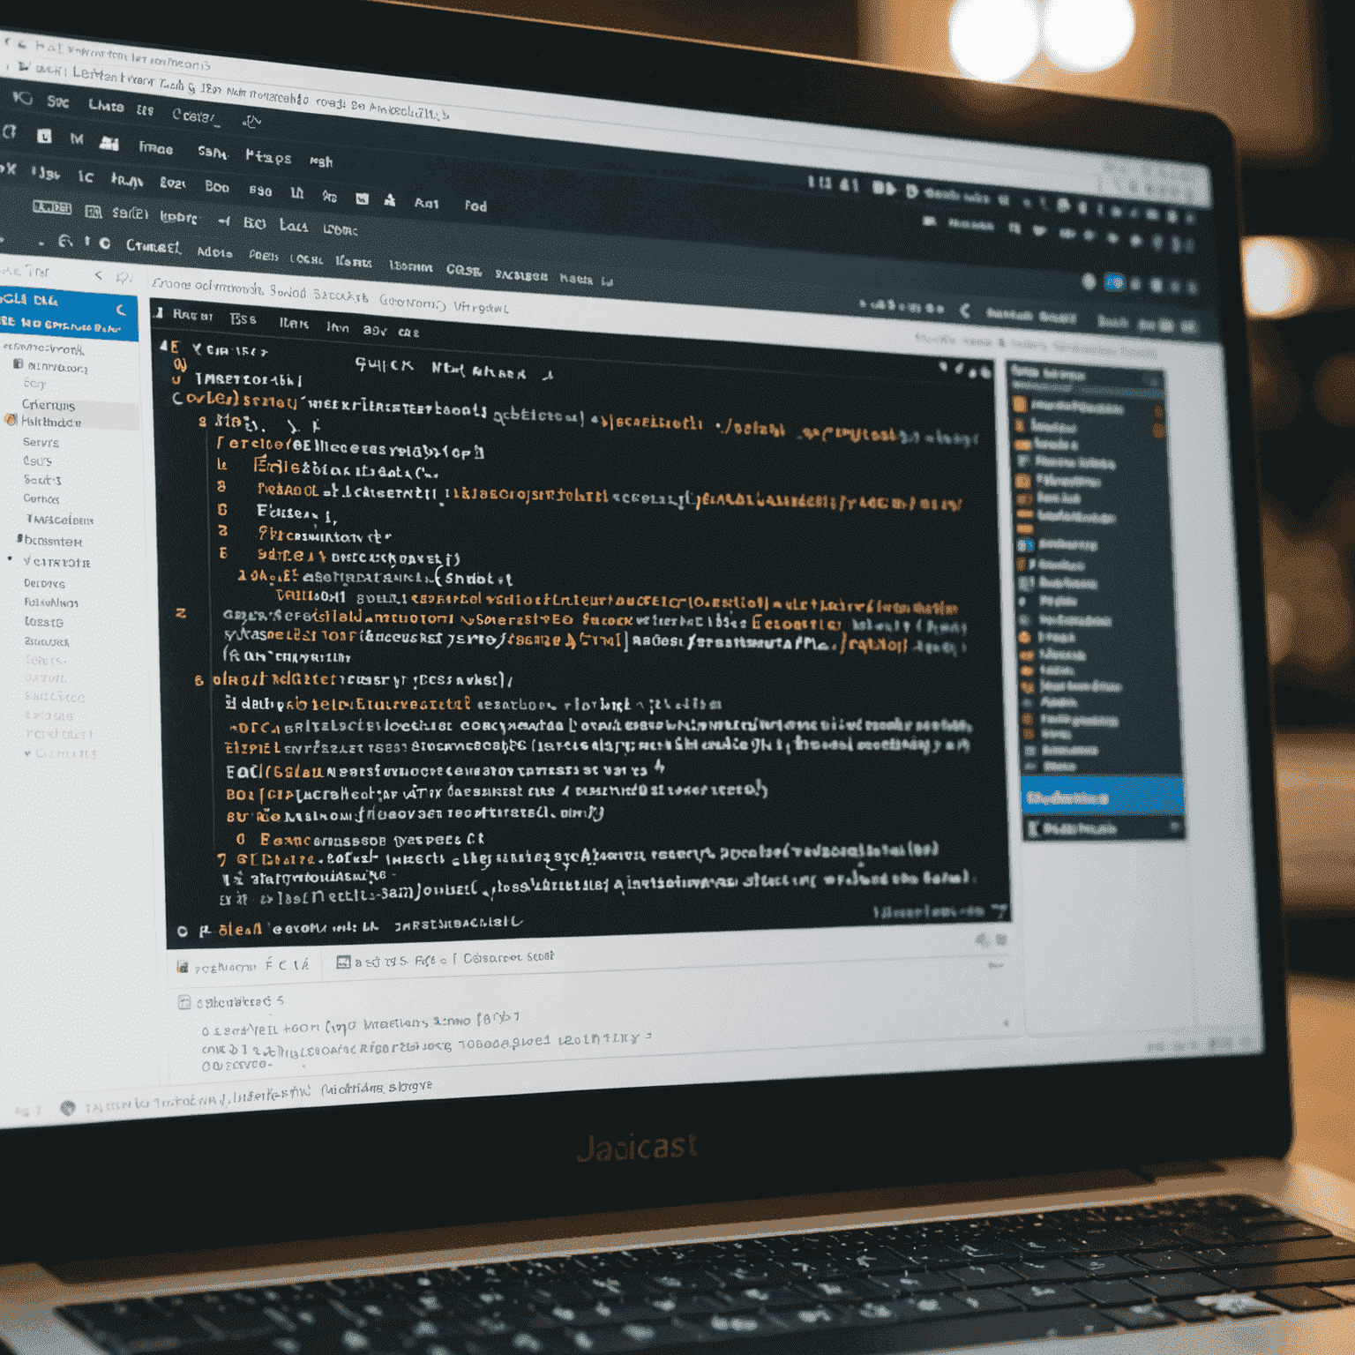
Task: Click the crescent icon in the blue sidebar header
Action: 121,310
